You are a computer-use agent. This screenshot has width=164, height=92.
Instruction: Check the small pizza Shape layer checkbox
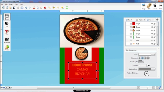(131, 30)
